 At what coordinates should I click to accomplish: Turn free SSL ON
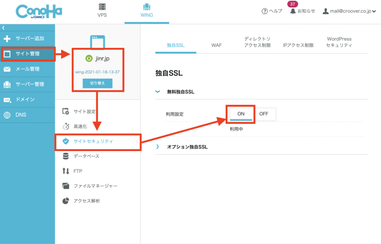(241, 114)
